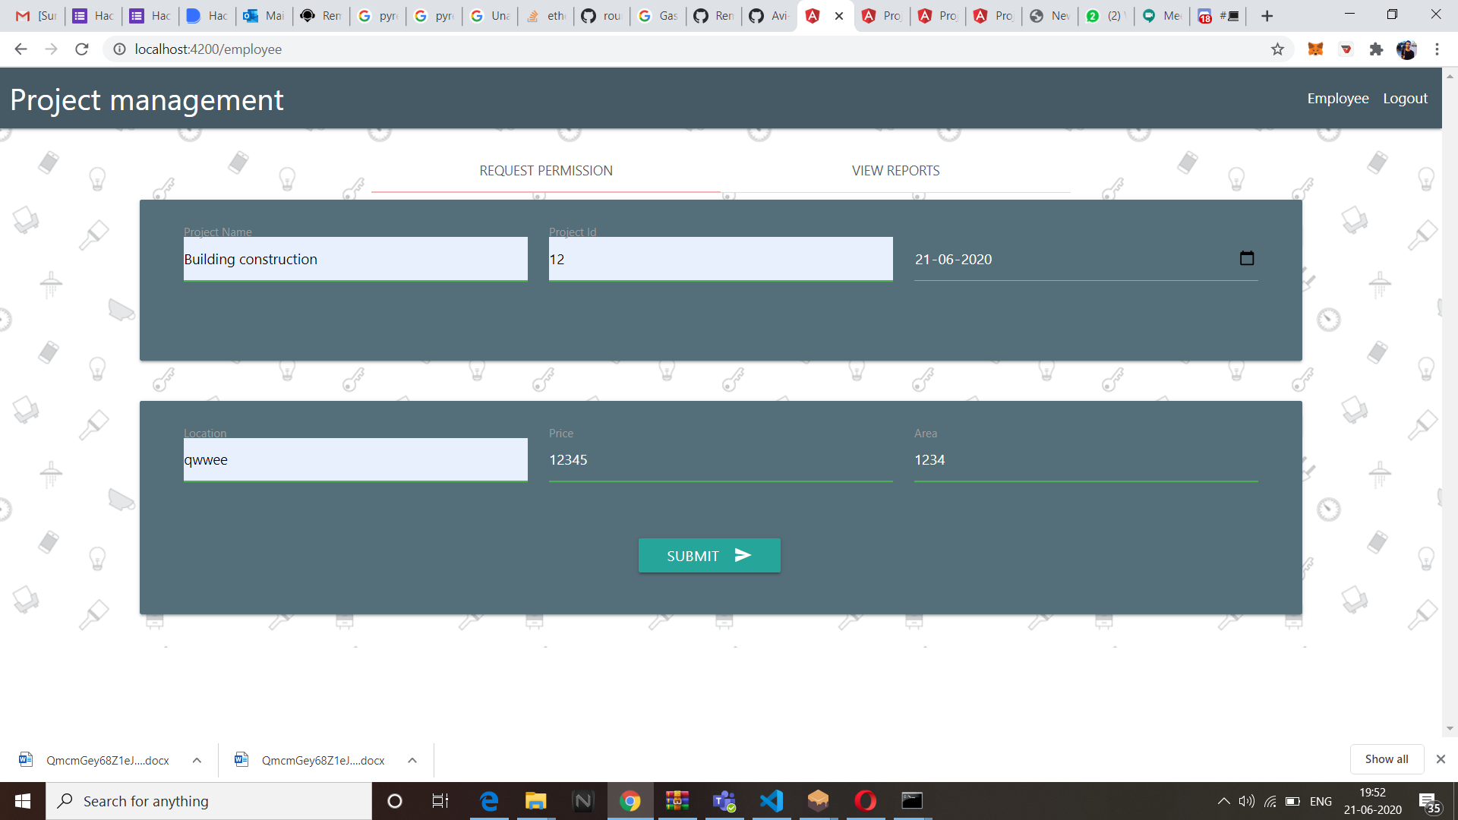Open the Extensions puzzle icon

coord(1376,49)
